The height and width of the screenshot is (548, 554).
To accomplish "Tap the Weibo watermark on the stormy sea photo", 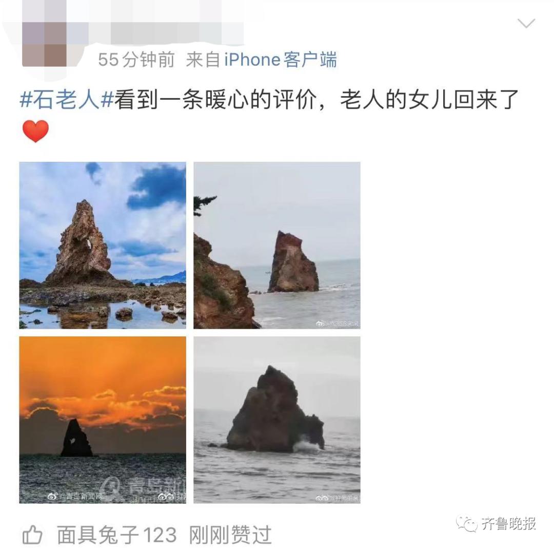I will click(338, 498).
